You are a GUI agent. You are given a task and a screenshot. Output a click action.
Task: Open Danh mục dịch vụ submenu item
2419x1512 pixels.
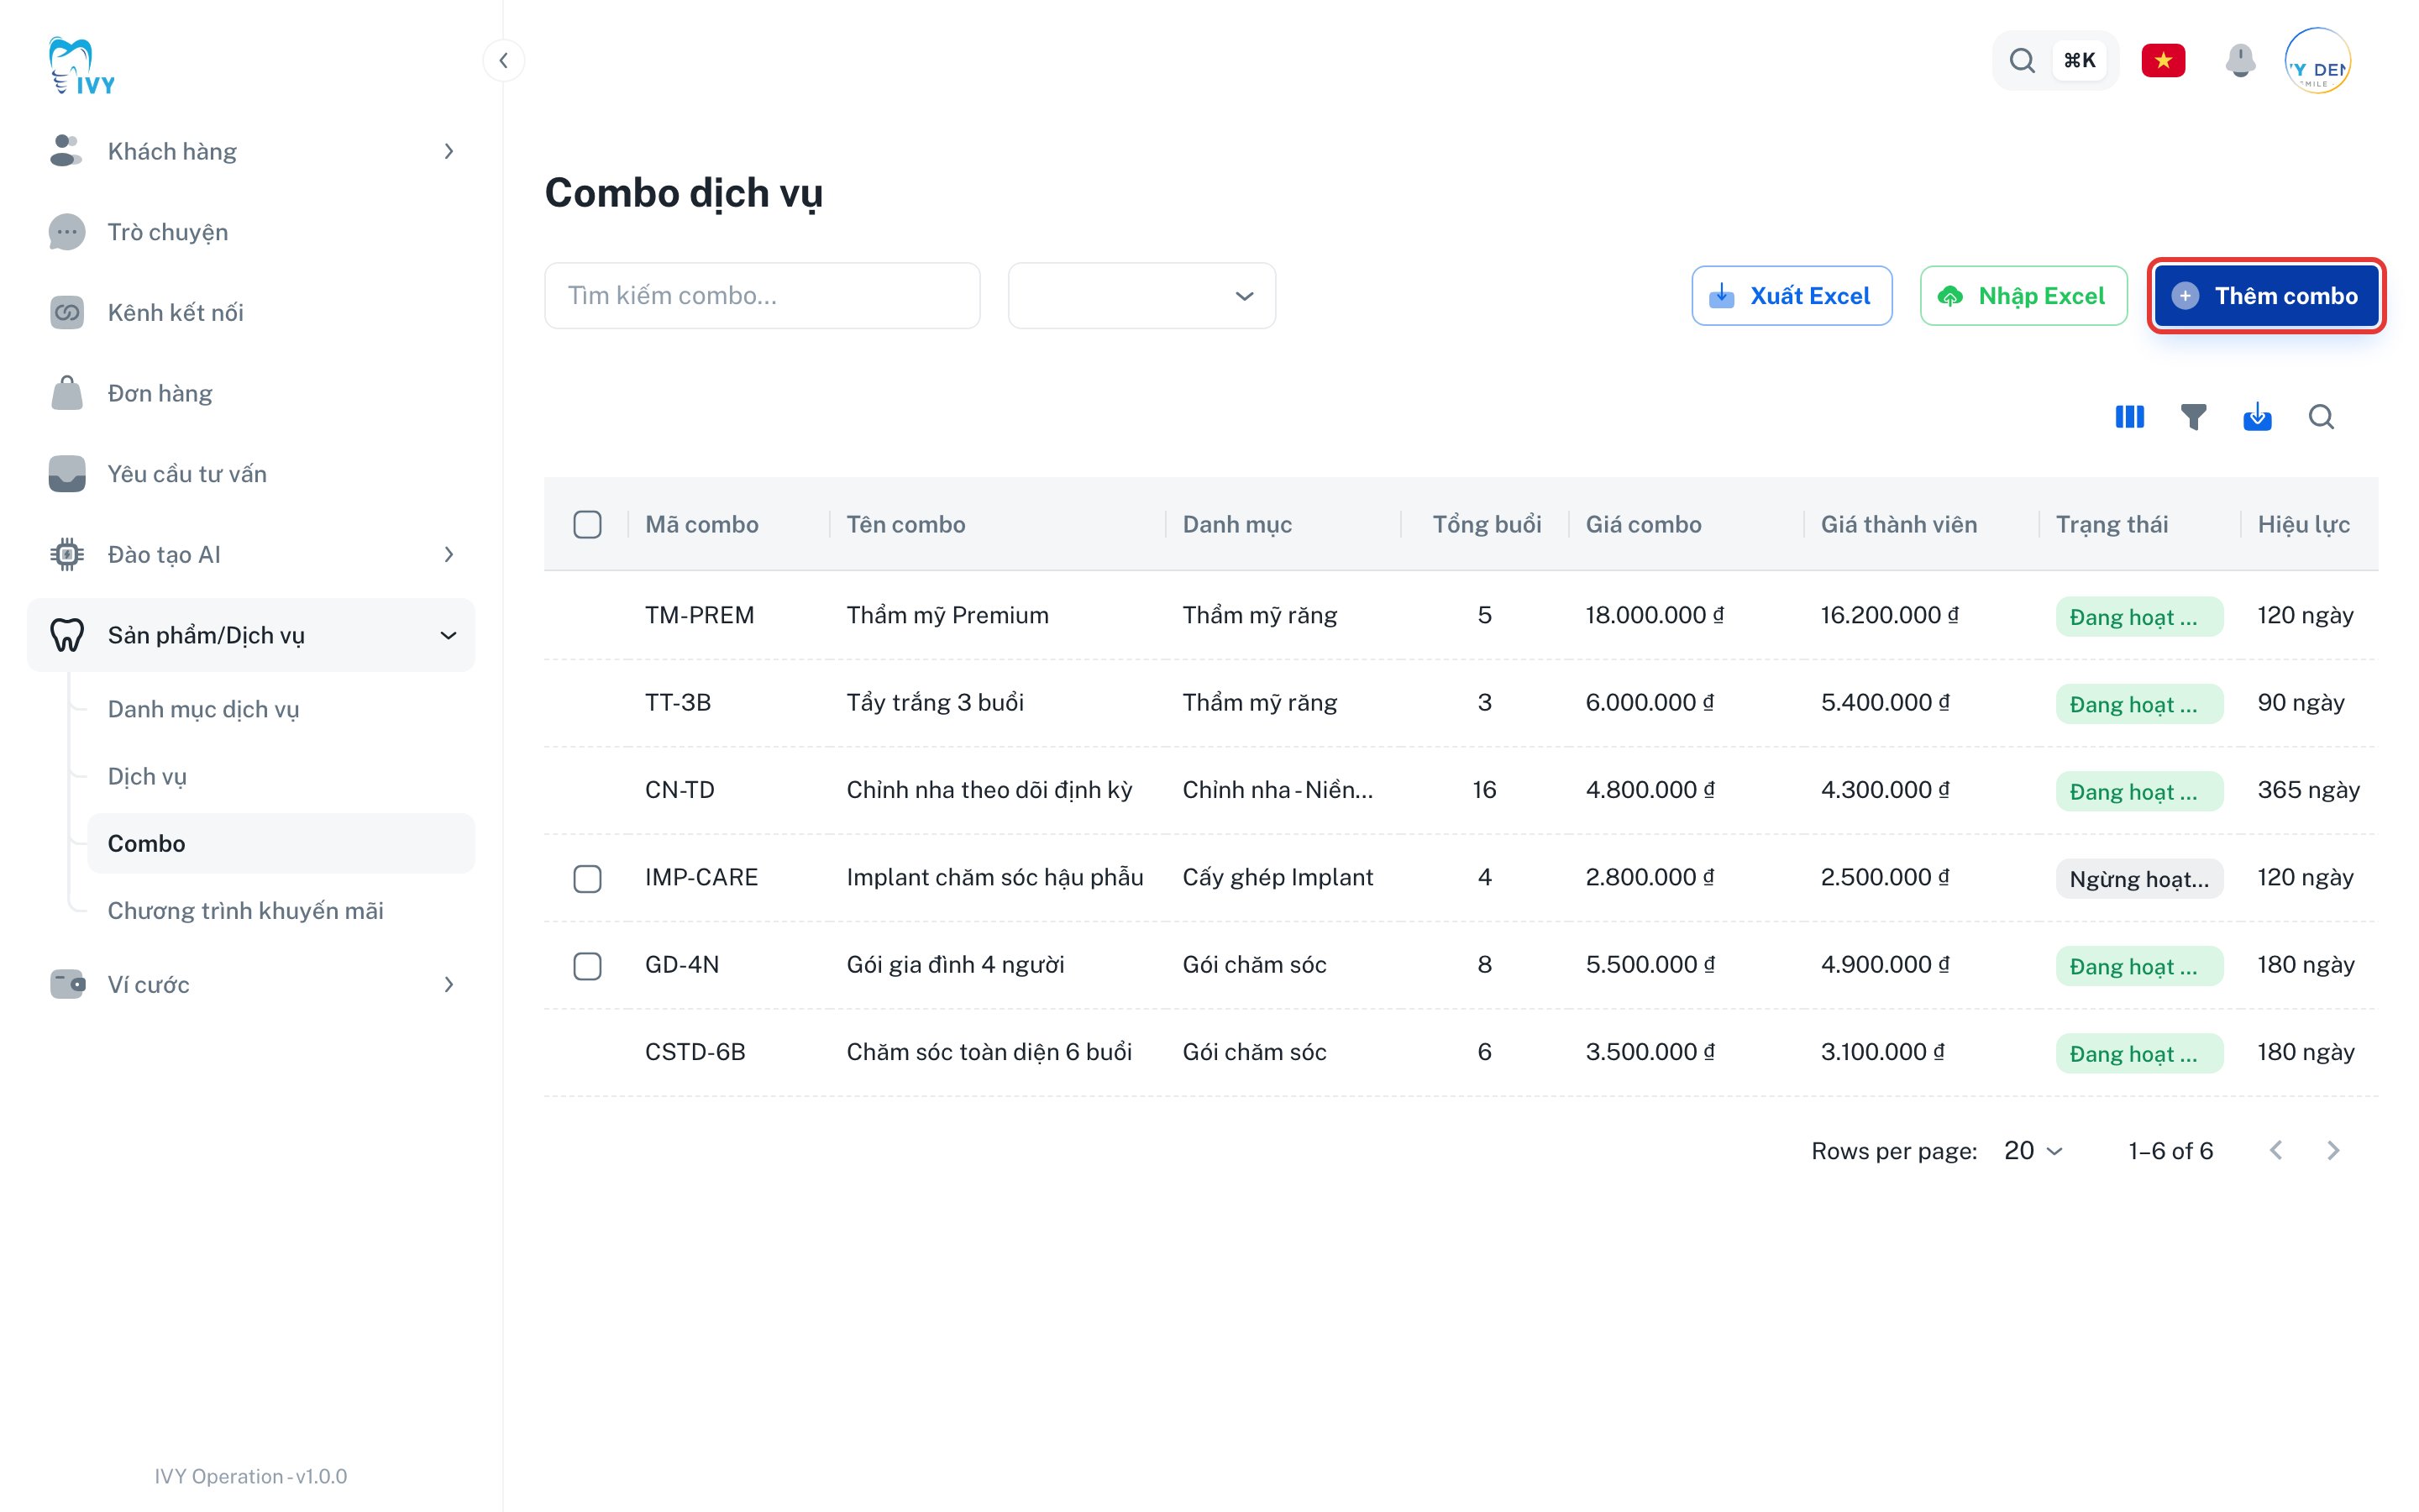pos(281,709)
